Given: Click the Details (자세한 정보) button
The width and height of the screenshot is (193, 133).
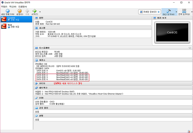Looking at the screenshot, I should click(x=150, y=12).
